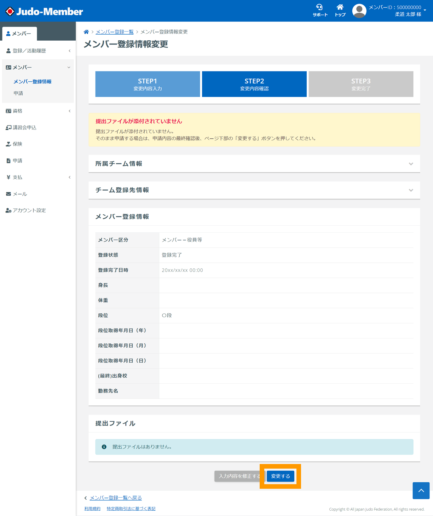Open the 利用規約 link

click(x=92, y=509)
